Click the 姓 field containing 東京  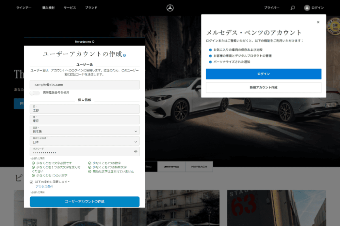85,120
